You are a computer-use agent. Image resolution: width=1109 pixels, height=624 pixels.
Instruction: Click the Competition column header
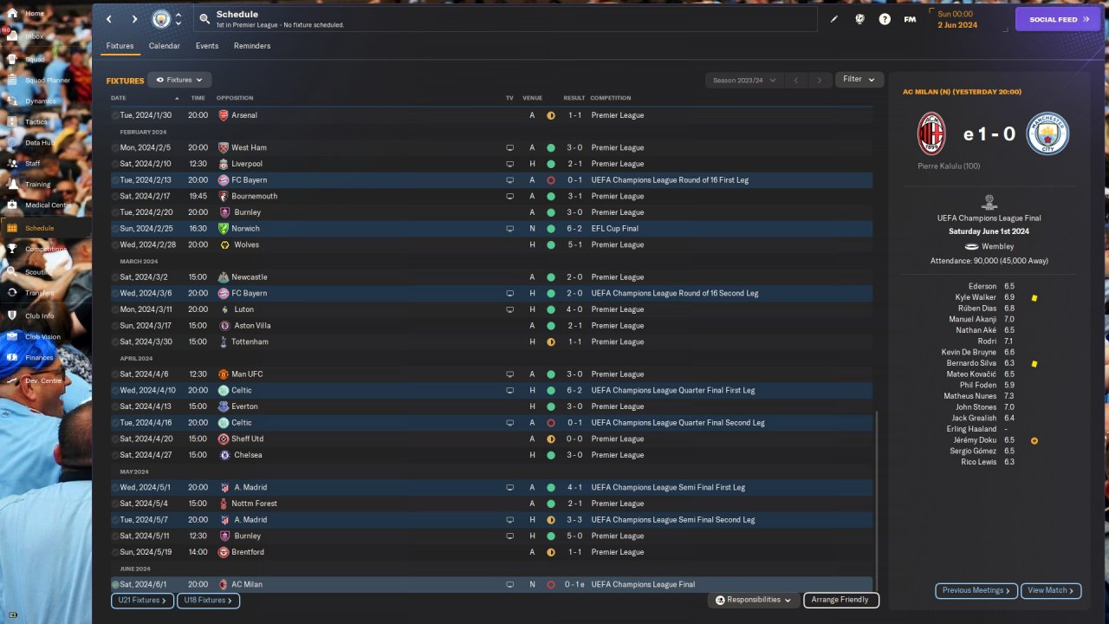pyautogui.click(x=610, y=98)
